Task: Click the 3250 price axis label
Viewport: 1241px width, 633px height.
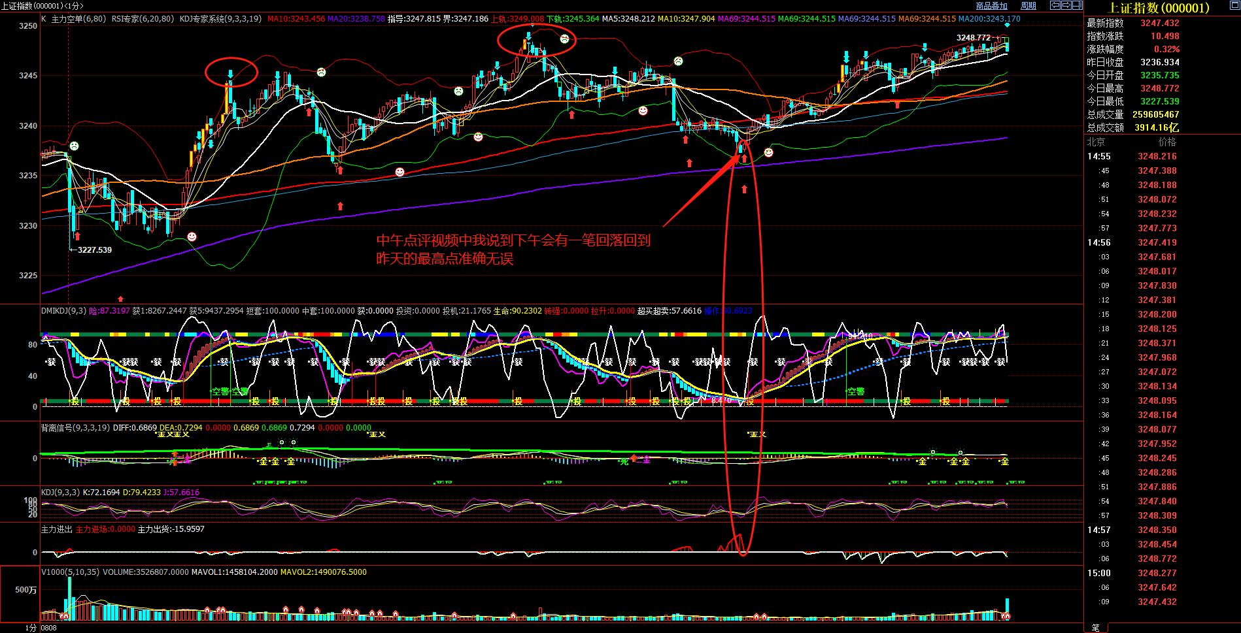Action: tap(28, 25)
